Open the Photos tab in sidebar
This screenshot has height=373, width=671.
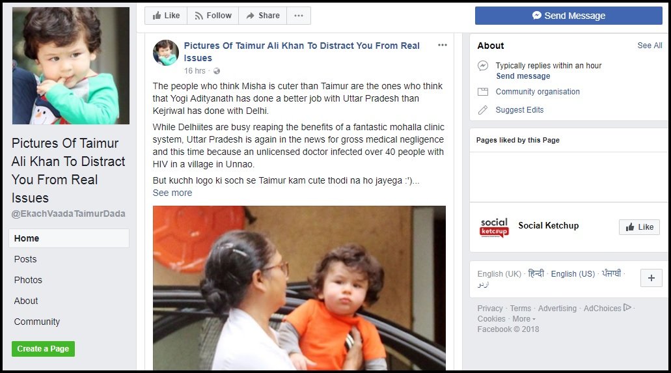coord(28,280)
